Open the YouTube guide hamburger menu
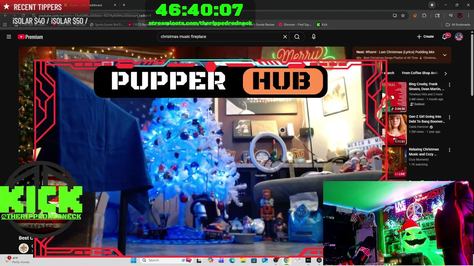Screen dimensions: 474x266 click(9, 37)
